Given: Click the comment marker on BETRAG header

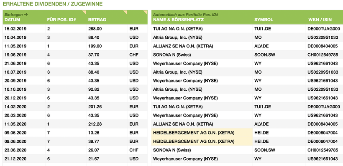Looking at the screenshot, I should [x=125, y=12].
